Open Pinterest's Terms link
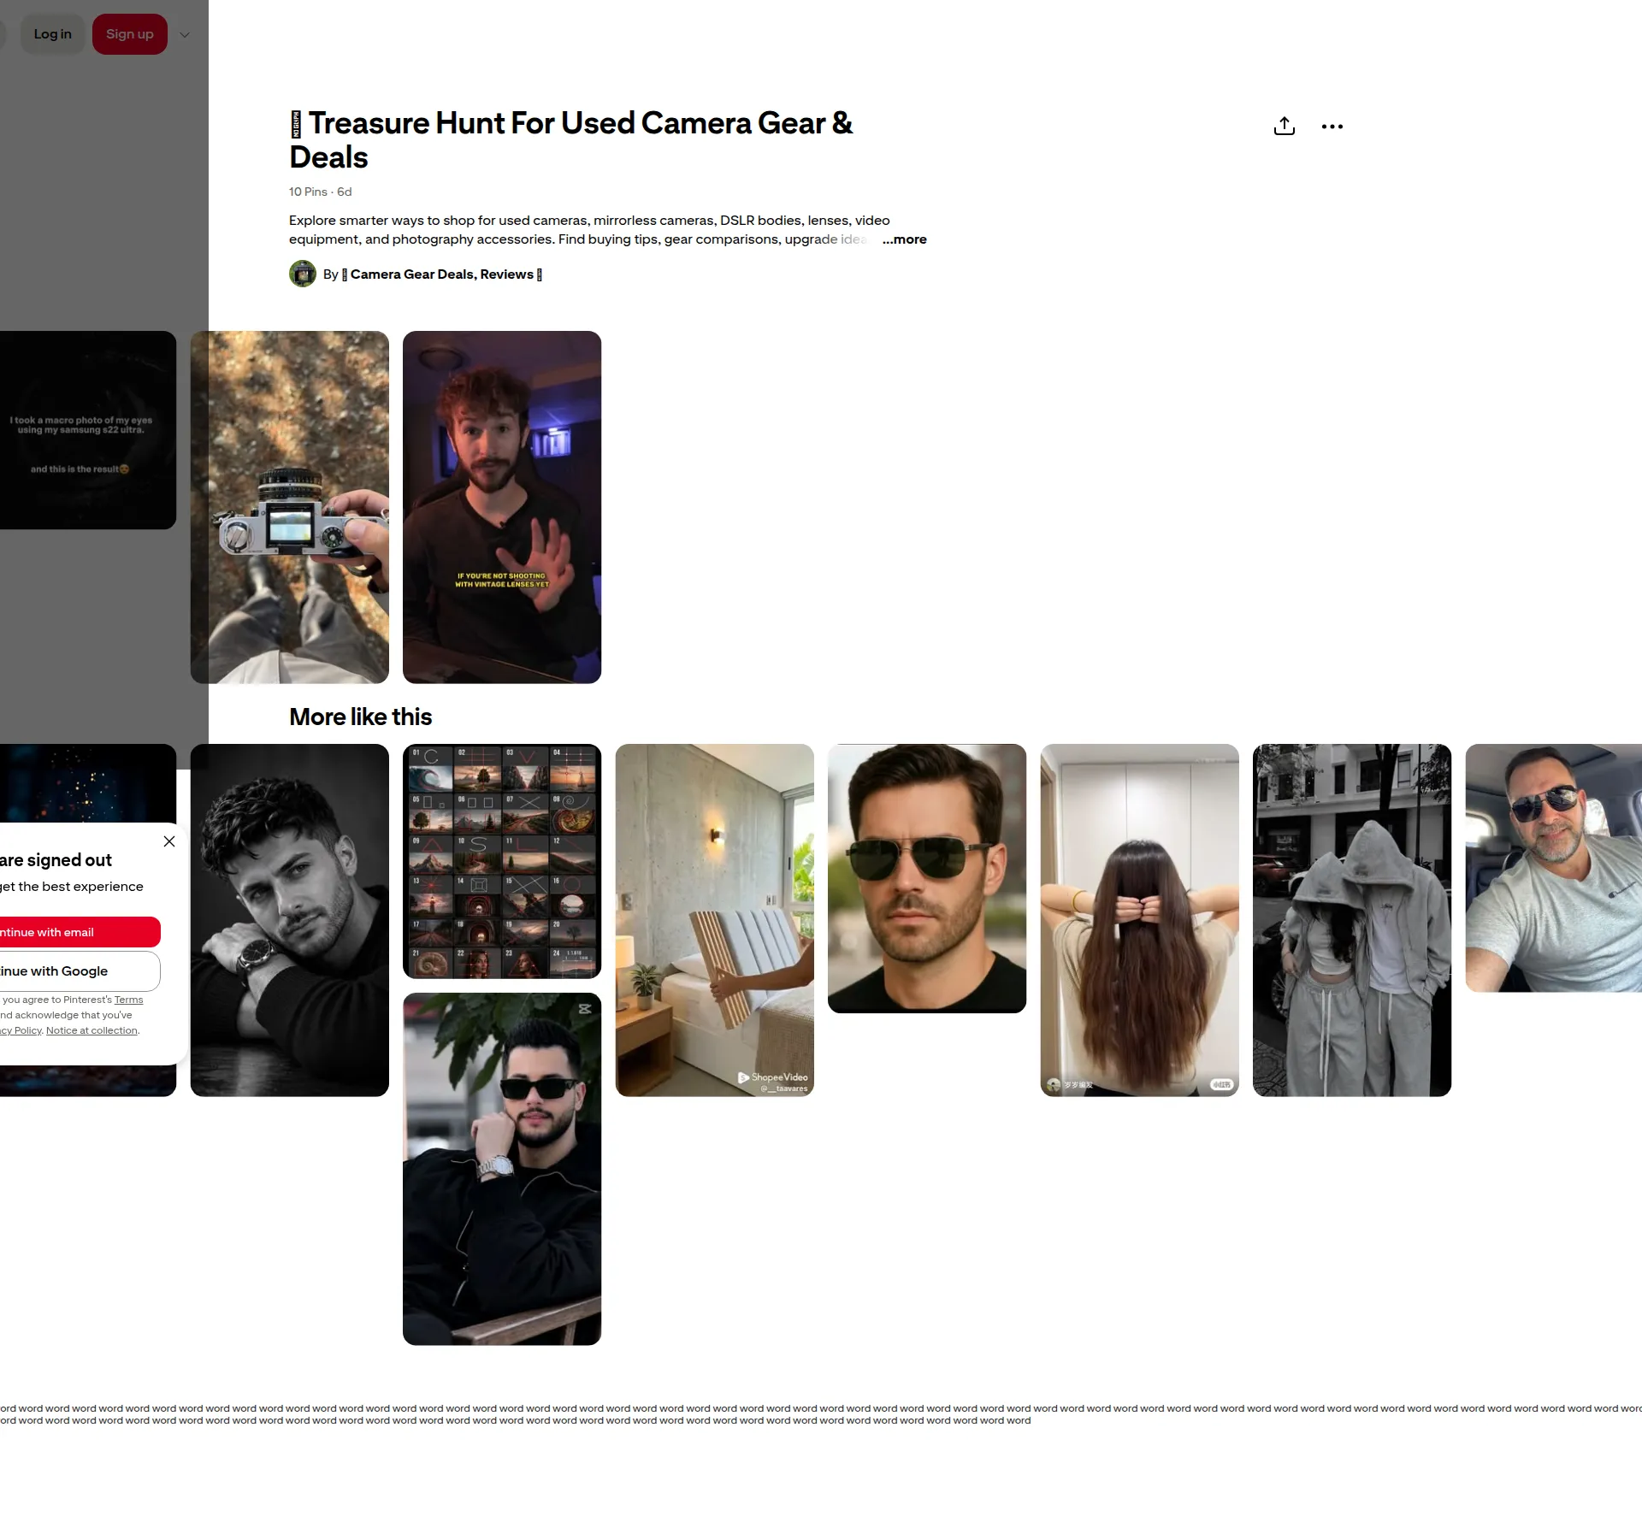 (x=128, y=1000)
